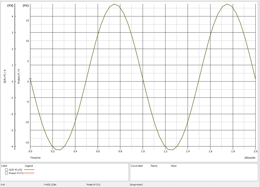Click the I(LR1-P) / A axis title
Screen dimensions: 260x187
pyautogui.click(x=5, y=76)
